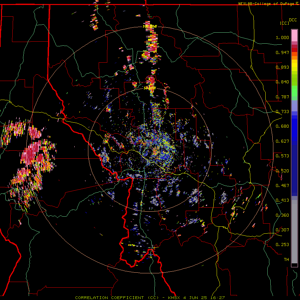Screen dimensions: 300x300
Task: Pick the crimson segment of the color bar
Action: (294, 46)
